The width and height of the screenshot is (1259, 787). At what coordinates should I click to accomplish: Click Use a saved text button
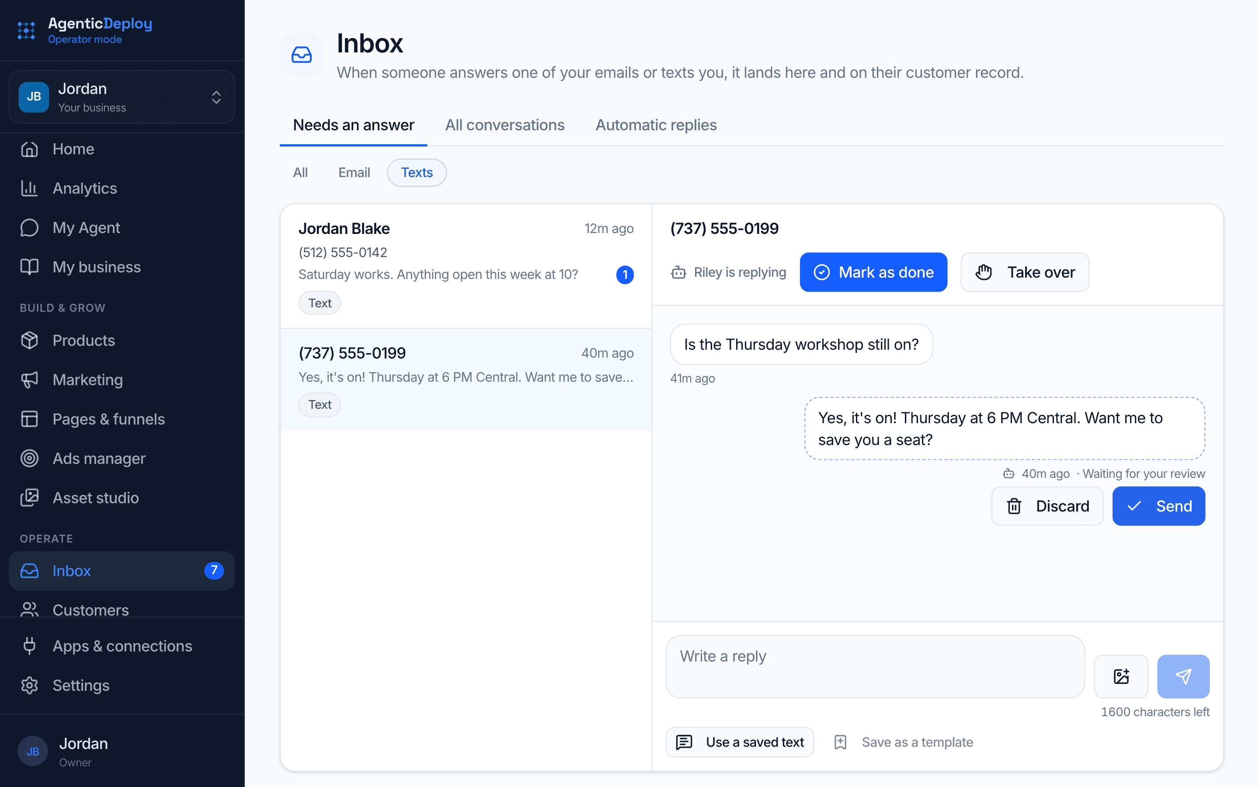coord(740,742)
